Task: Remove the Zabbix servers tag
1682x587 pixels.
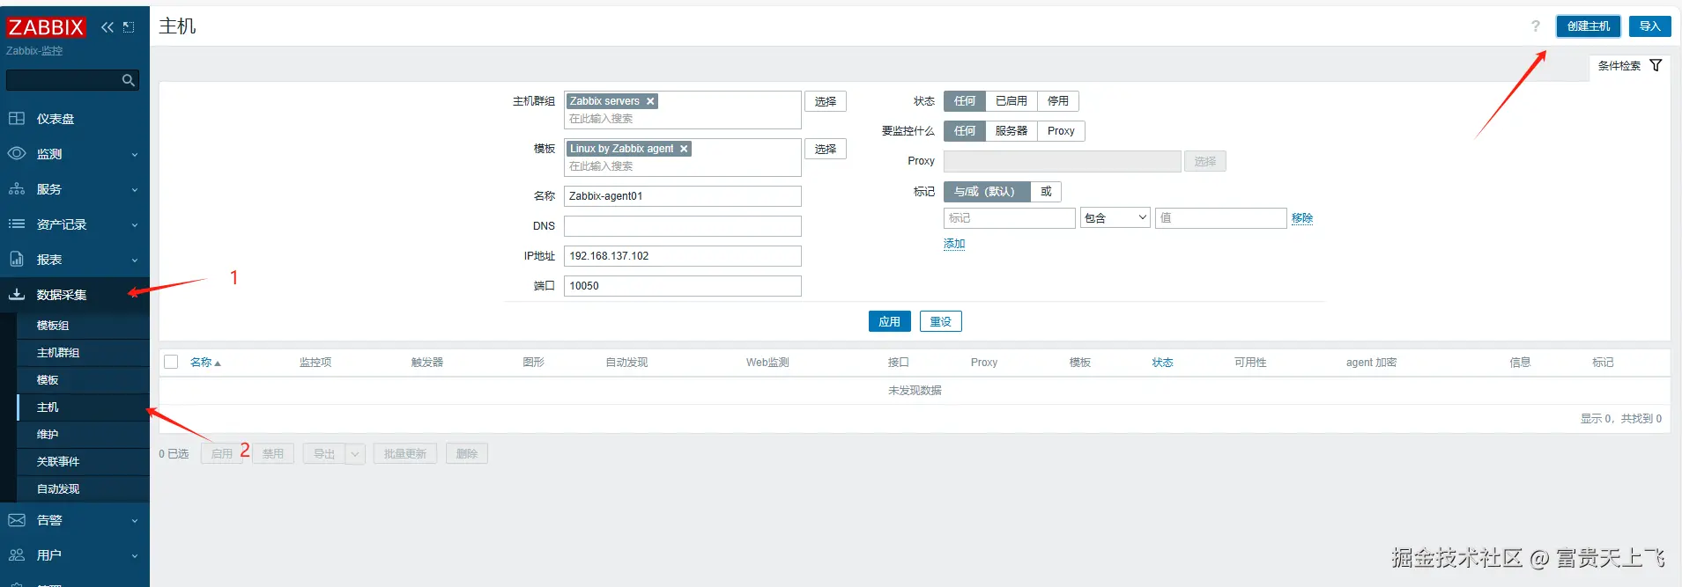Action: pos(650,101)
